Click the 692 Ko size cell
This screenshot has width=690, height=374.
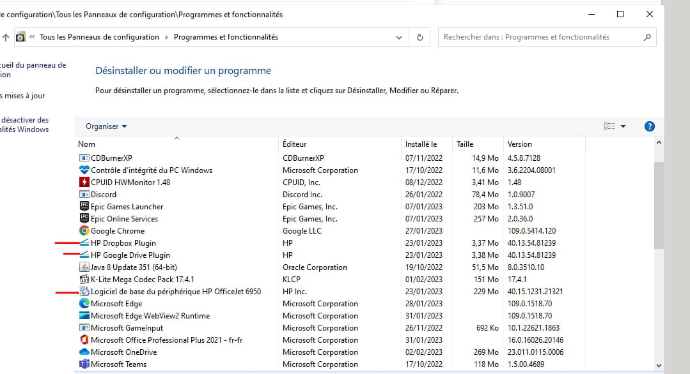click(487, 327)
